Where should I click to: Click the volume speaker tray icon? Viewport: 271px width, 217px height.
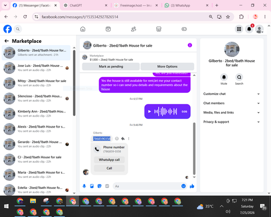(x=228, y=212)
